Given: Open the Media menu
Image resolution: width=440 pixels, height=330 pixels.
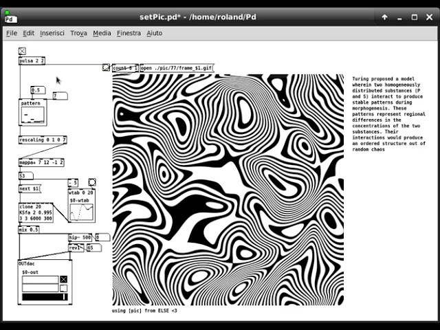Looking at the screenshot, I should coord(102,33).
